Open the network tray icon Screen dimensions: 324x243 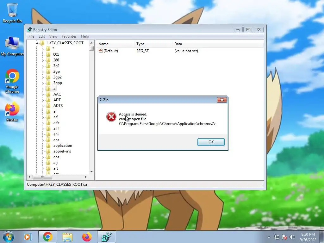(277, 237)
